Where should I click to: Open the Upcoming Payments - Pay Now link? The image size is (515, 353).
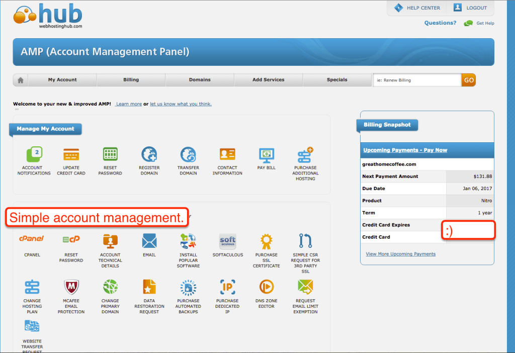405,150
